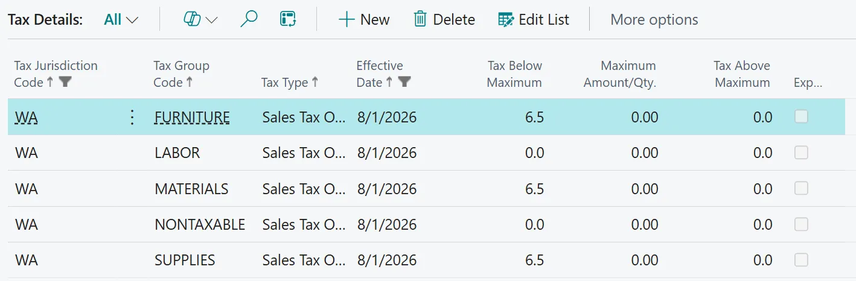Click Tax Above Maximum value in NONTAXABLE row
This screenshot has height=281, width=856.
click(x=763, y=225)
